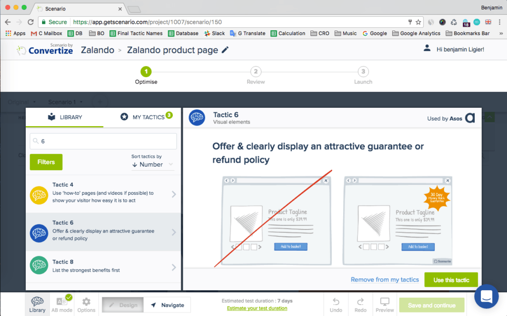Image resolution: width=507 pixels, height=316 pixels.
Task: Click Use this tactic
Action: [451, 280]
